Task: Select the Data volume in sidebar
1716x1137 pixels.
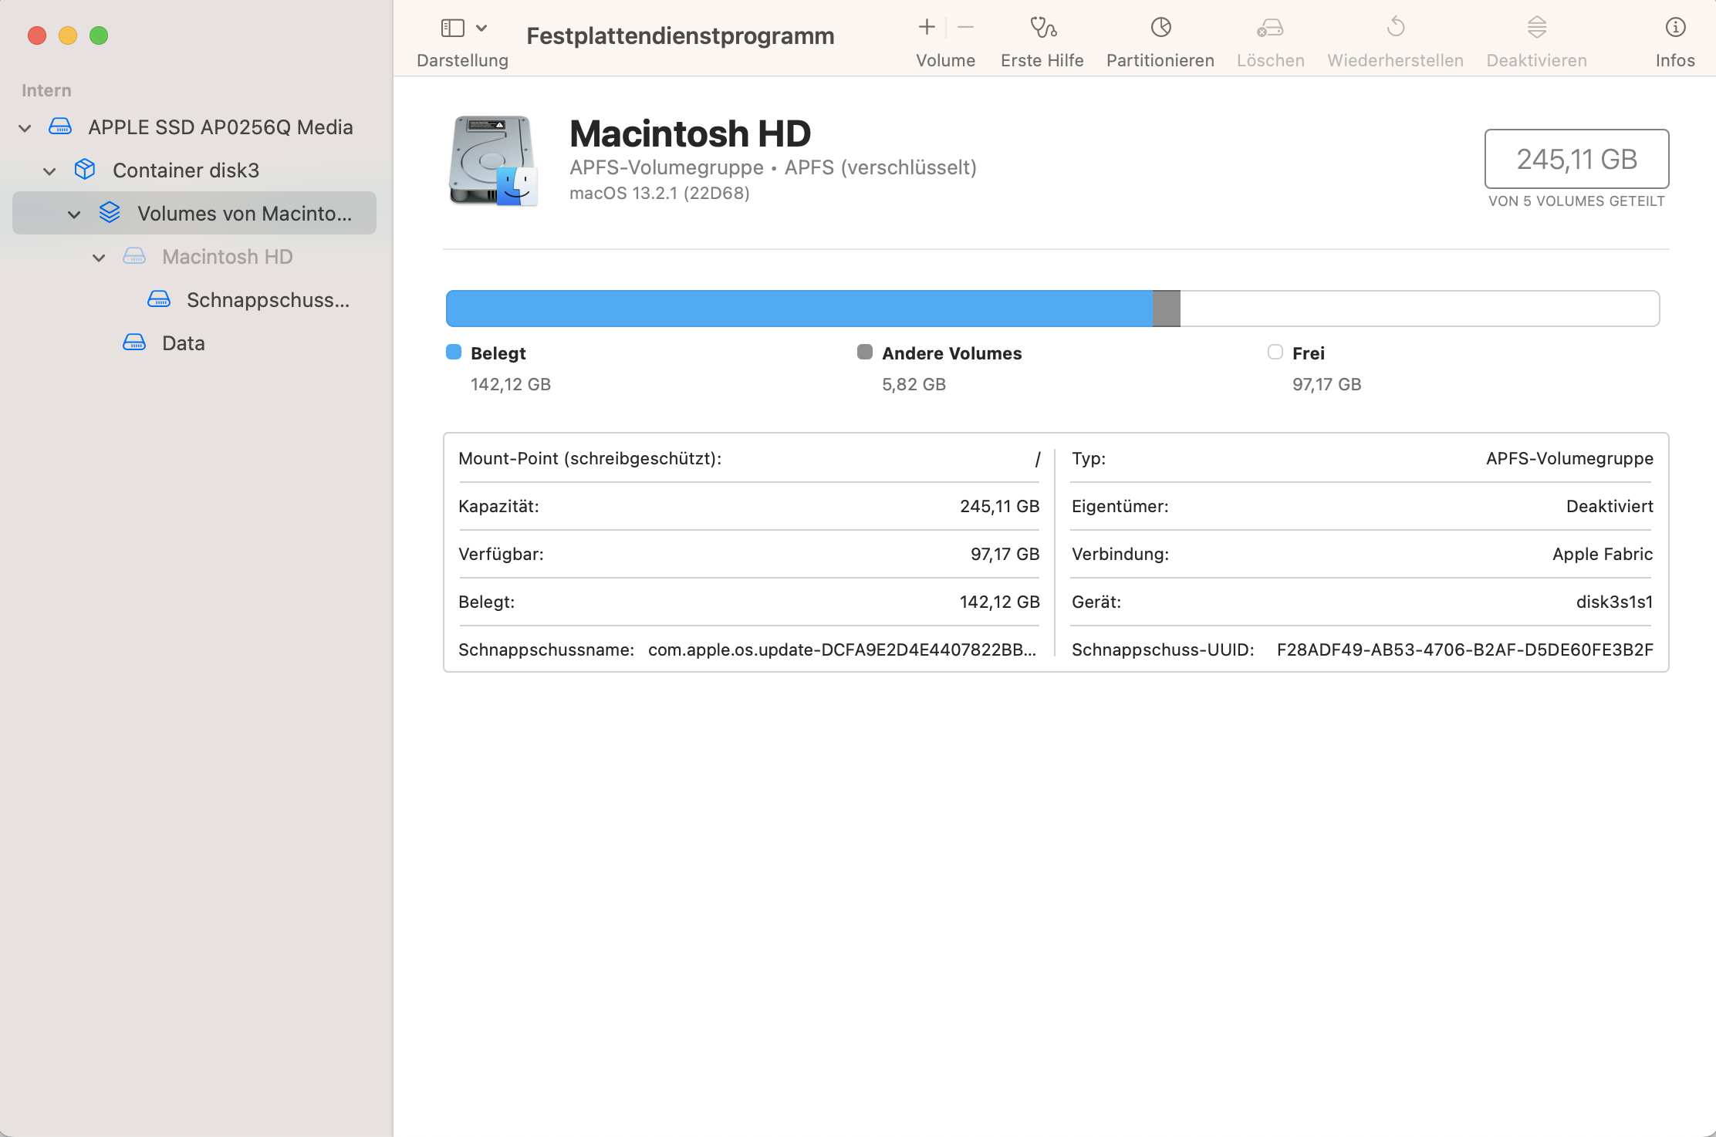Action: [x=183, y=343]
